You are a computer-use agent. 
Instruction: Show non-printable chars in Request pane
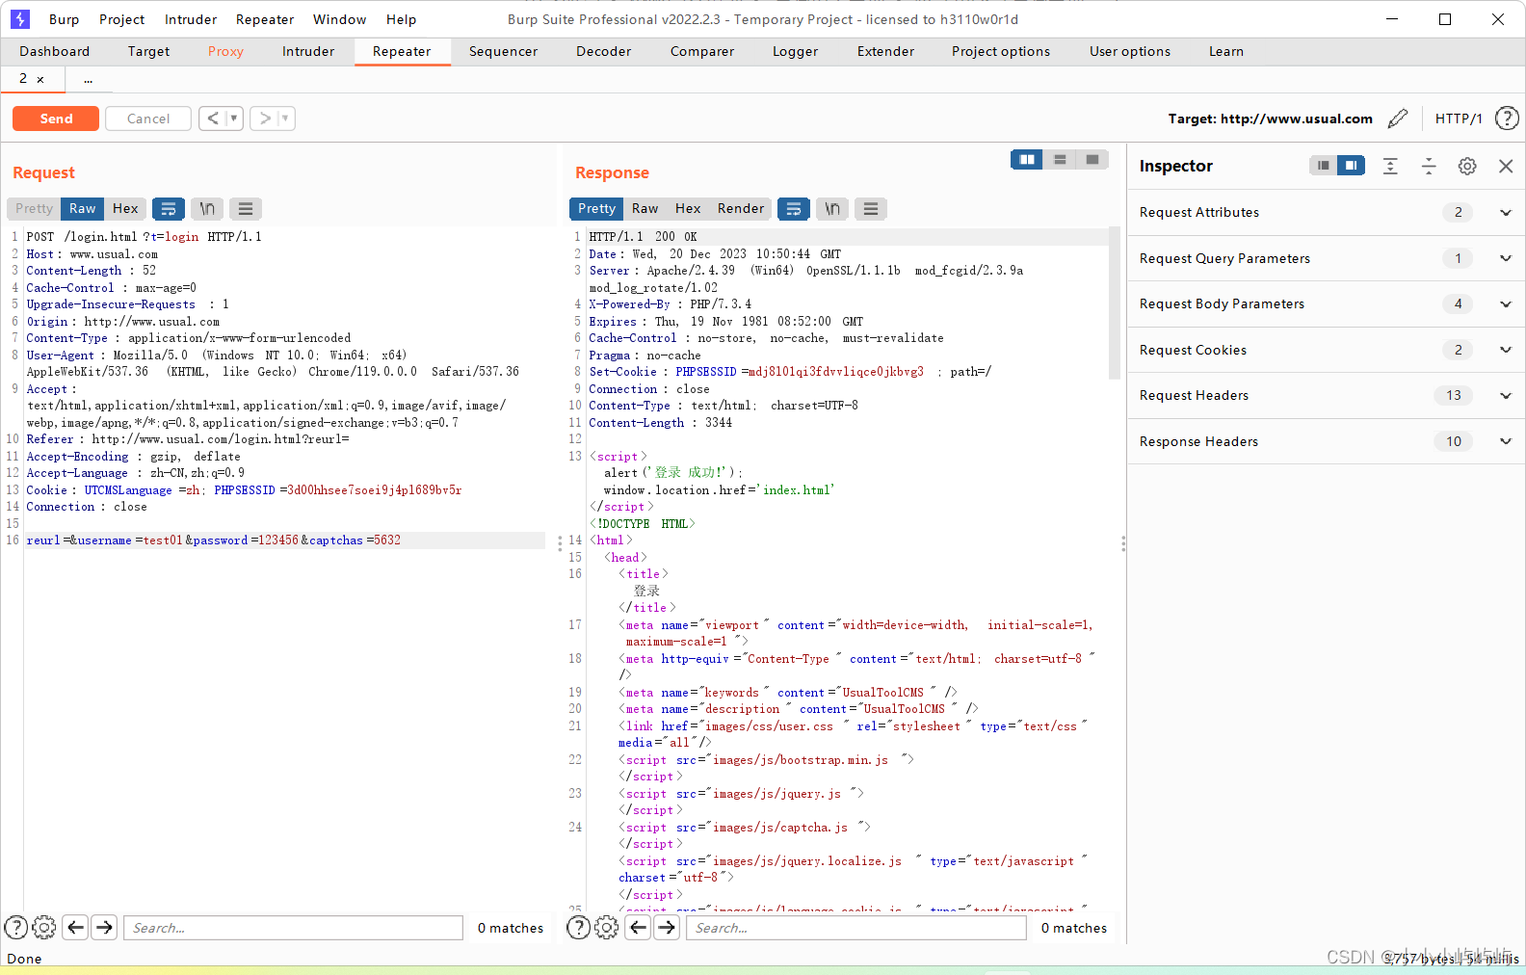click(x=207, y=208)
